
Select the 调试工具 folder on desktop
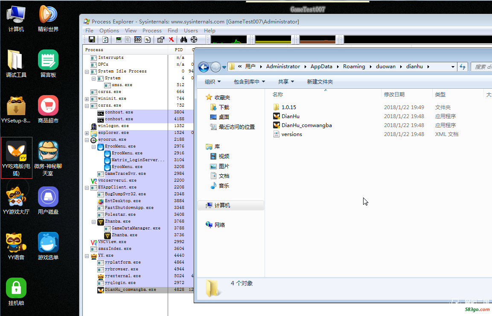pyautogui.click(x=16, y=64)
